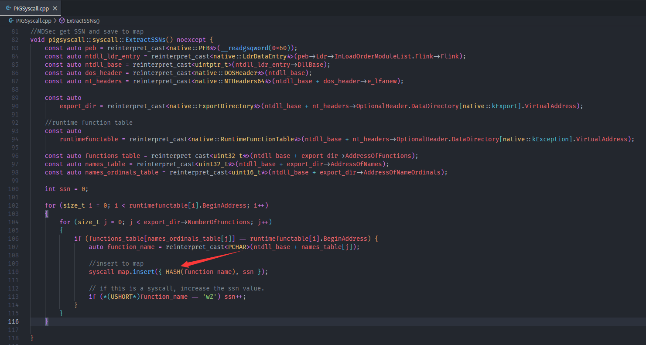Screen dimensions: 646x345
Task: Click 'NumberOfFunctions' on line 104
Action: [x=219, y=222]
